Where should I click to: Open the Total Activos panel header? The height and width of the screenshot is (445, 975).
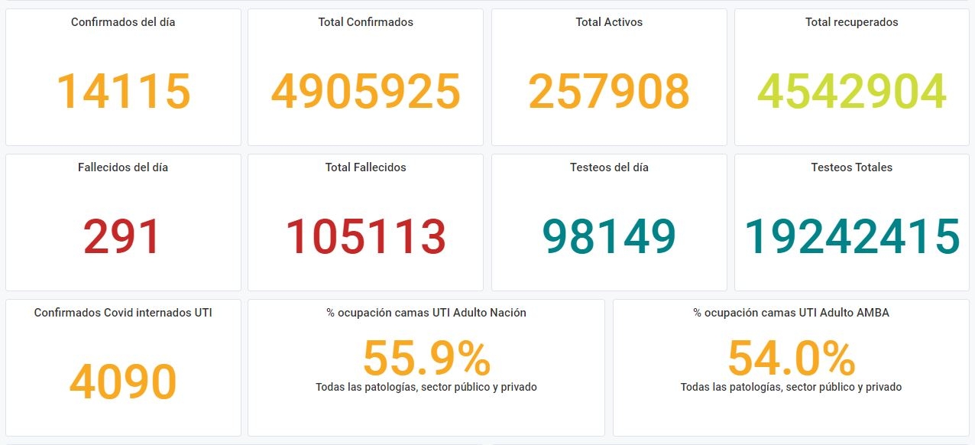(x=609, y=22)
